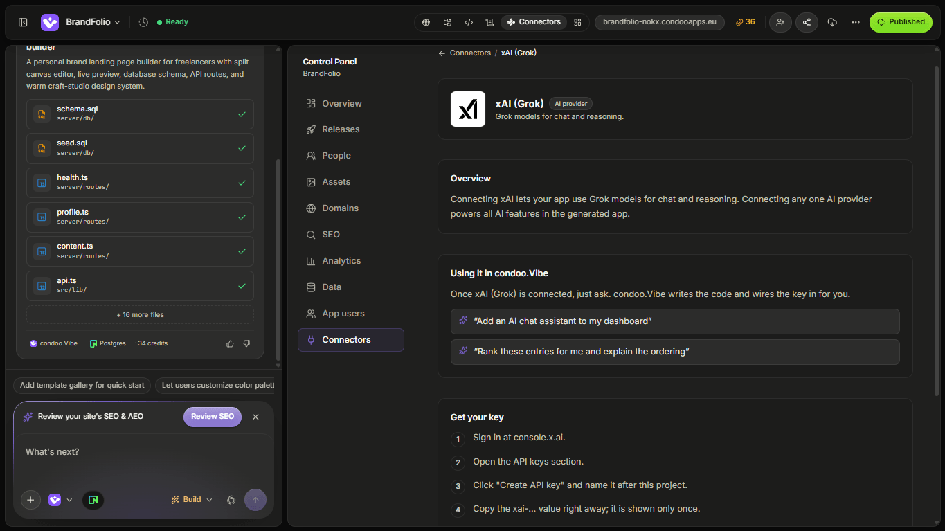The image size is (945, 531).
Task: Click the Published button
Action: click(901, 22)
